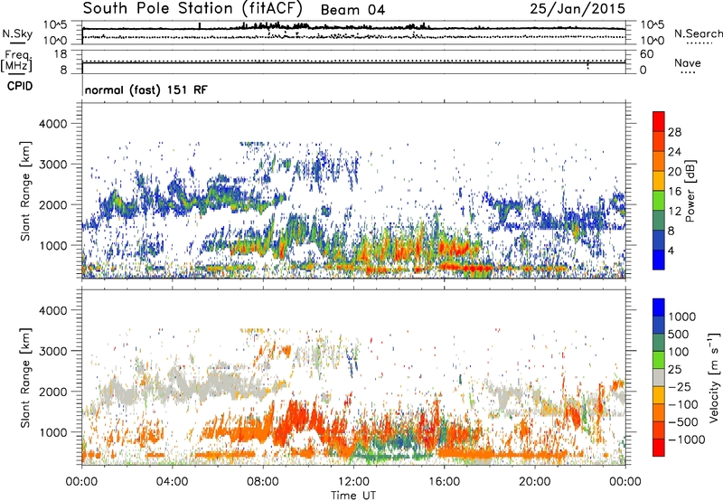Image resolution: width=723 pixels, height=501 pixels.
Task: Click the 'N.Sky' legend label
Action: [17, 33]
